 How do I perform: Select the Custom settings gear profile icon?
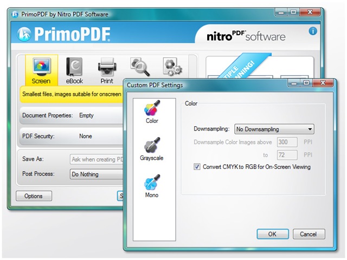172,66
